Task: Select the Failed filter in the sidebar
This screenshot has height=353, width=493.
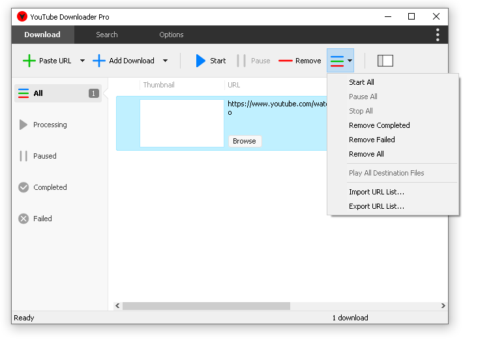Action: click(58, 219)
